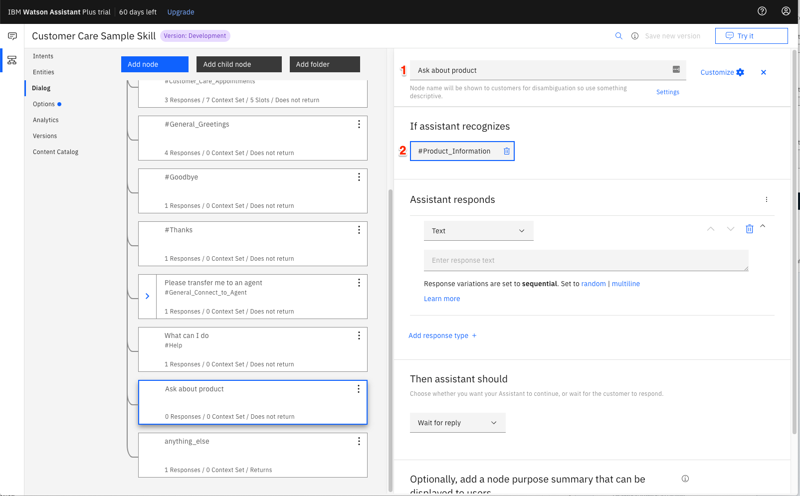Close the node editor panel

[763, 72]
